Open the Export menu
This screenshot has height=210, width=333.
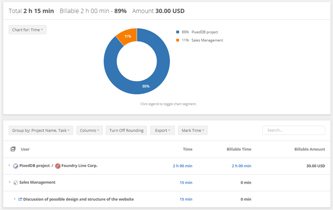pyautogui.click(x=162, y=131)
